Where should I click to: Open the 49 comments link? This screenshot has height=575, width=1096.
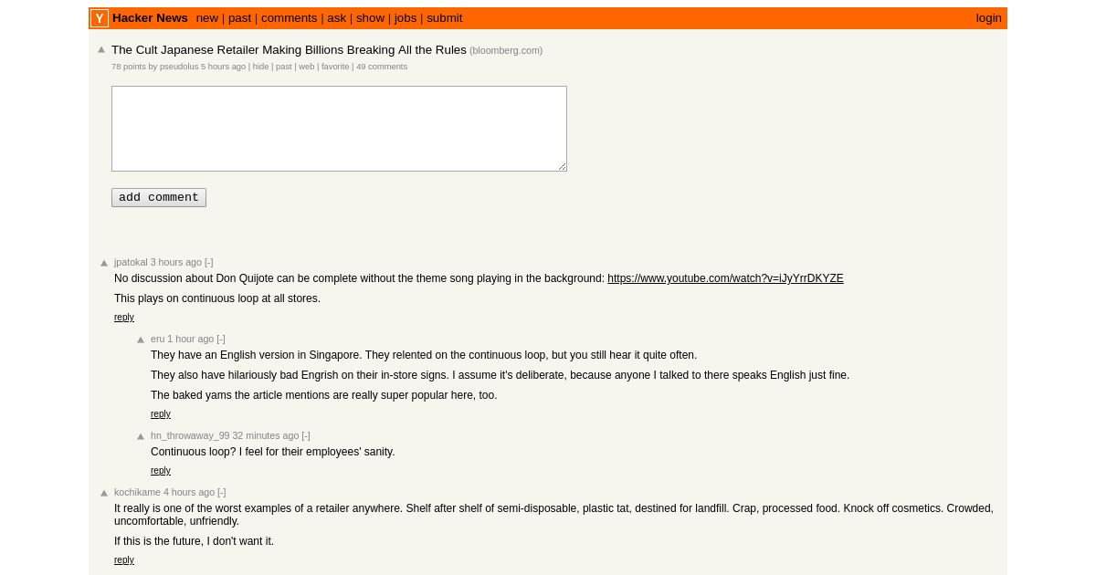(x=382, y=67)
